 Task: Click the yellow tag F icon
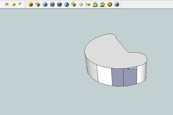[x=74, y=5]
